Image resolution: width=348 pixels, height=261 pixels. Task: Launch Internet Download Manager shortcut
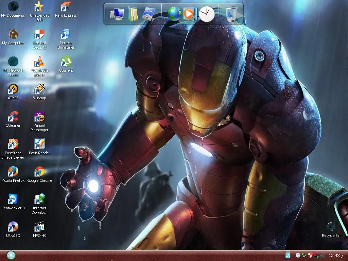coord(39,204)
